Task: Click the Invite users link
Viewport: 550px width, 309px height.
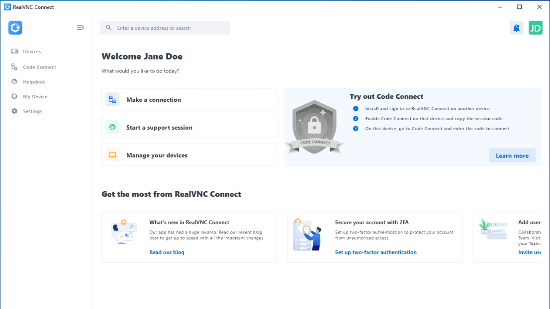Action: tap(530, 252)
